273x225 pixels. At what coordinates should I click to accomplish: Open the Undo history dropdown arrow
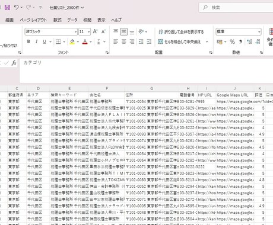21,8
